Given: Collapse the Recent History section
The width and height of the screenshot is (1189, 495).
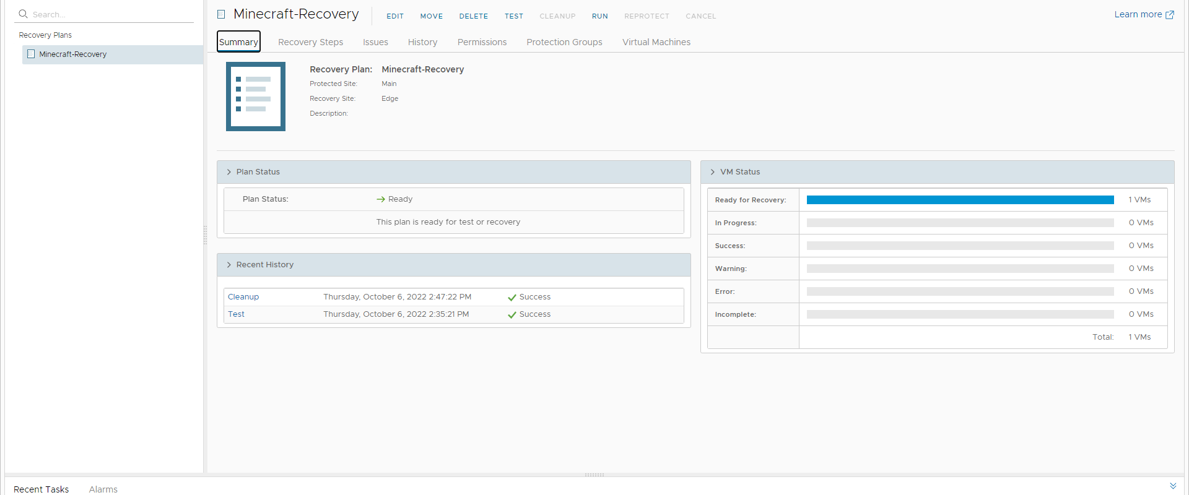Looking at the screenshot, I should pos(229,265).
